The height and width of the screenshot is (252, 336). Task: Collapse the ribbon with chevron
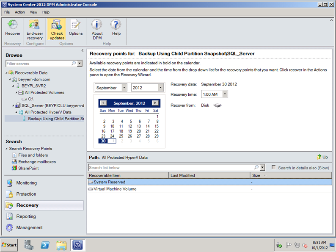(331, 20)
